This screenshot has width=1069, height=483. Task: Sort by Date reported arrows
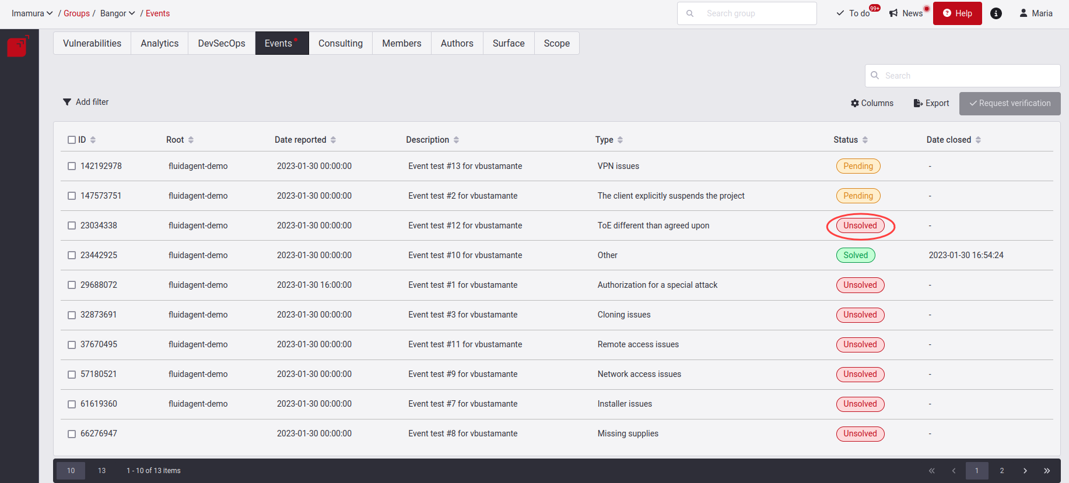pyautogui.click(x=333, y=140)
